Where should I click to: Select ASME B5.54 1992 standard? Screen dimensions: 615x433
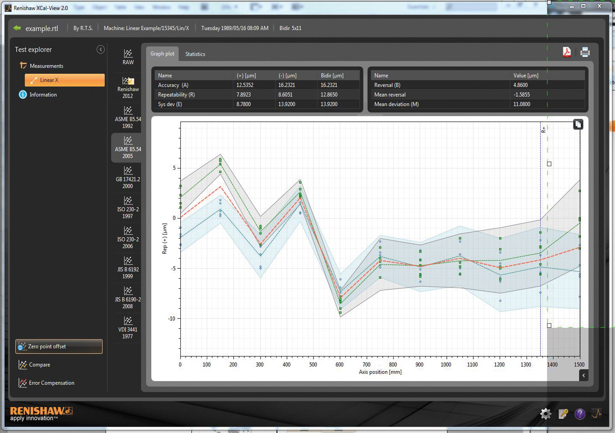[128, 117]
